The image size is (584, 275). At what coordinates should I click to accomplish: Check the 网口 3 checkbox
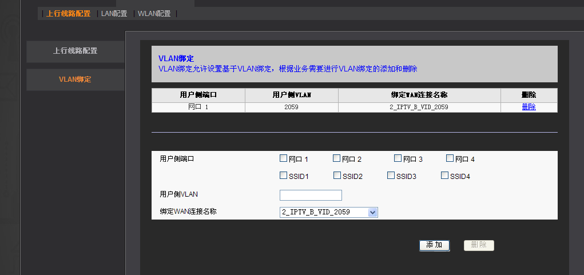pyautogui.click(x=398, y=158)
